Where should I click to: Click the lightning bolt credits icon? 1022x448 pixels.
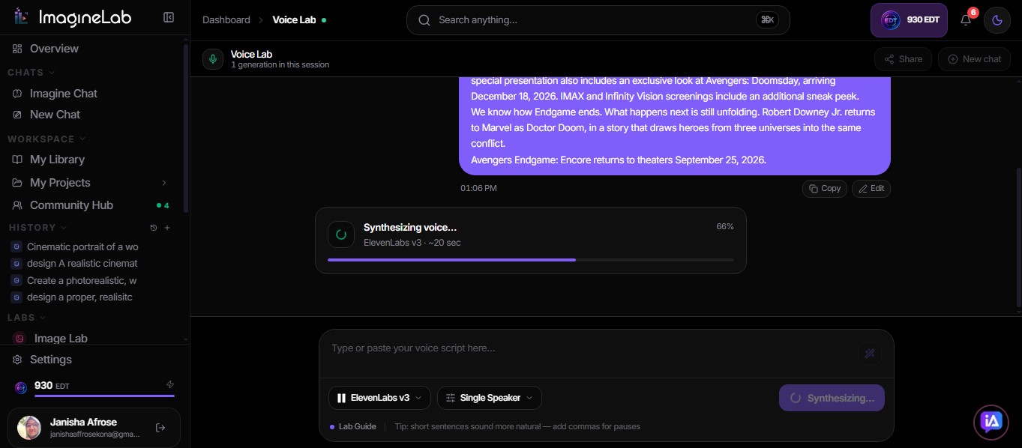click(170, 385)
